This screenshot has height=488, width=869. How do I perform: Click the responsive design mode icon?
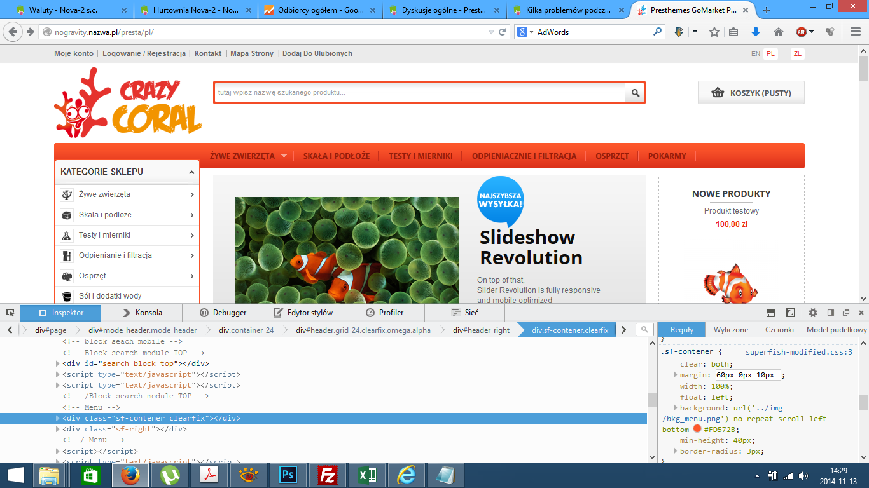click(791, 313)
